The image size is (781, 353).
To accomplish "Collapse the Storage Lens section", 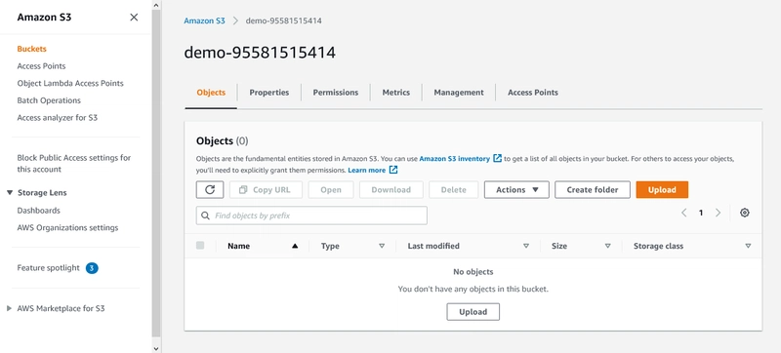I will click(x=10, y=193).
